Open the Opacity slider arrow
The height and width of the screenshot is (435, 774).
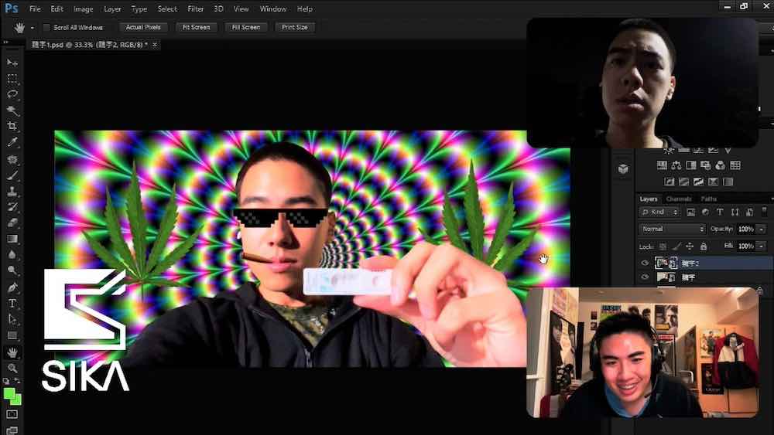[762, 229]
